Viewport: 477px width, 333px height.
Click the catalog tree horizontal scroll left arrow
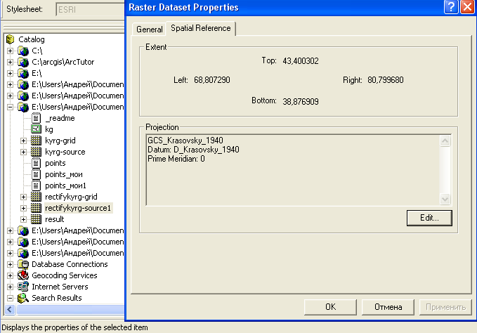click(10, 310)
